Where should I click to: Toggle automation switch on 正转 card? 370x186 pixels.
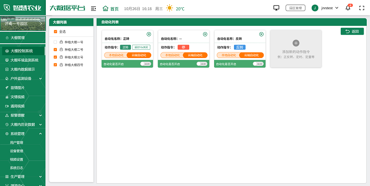tap(146, 64)
